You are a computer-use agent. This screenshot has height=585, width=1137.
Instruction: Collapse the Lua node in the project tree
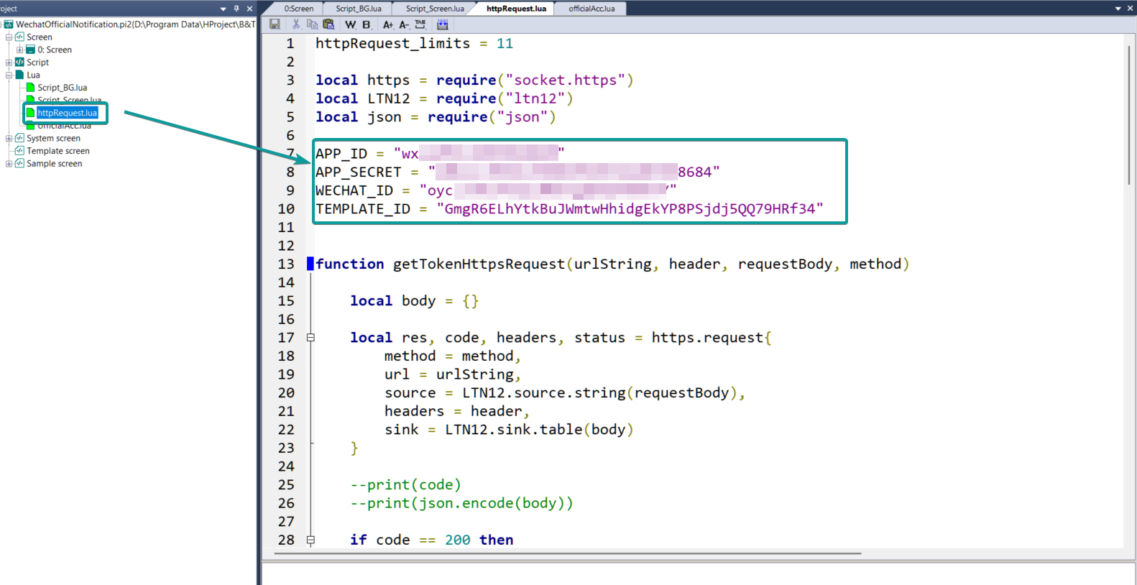point(9,75)
